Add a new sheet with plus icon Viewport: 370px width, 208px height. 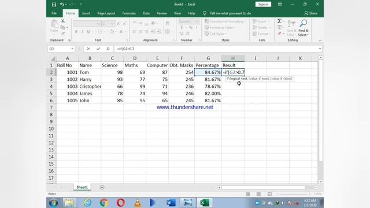[x=102, y=187]
